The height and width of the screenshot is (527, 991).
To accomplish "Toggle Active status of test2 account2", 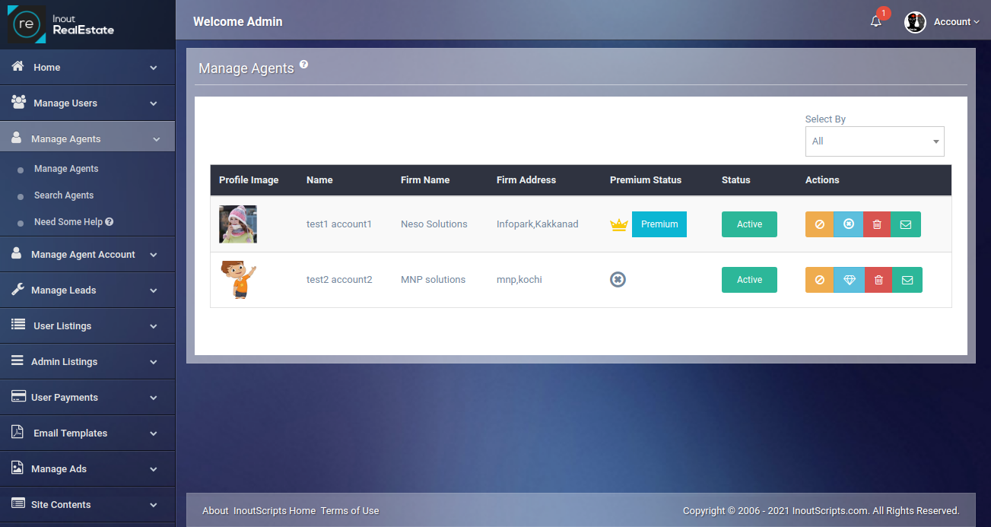I will (x=749, y=280).
